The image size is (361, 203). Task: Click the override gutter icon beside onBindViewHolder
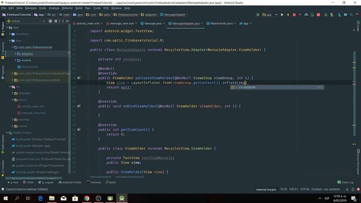click(x=79, y=106)
